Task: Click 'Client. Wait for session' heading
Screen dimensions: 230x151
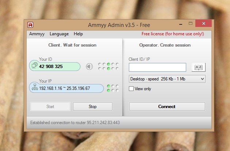Action: (72, 45)
